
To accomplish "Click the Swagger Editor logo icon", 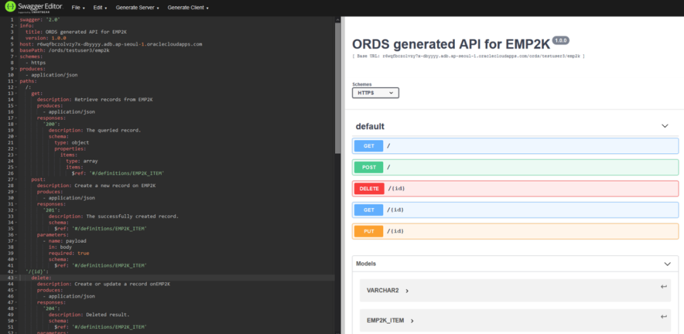I will tap(10, 8).
